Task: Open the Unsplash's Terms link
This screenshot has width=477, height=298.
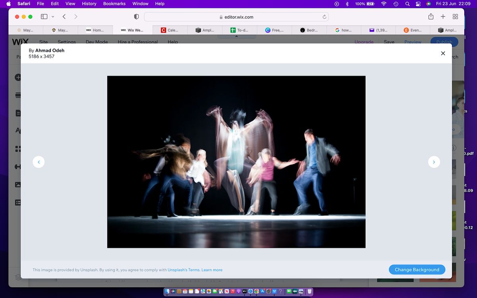Action: (x=183, y=270)
